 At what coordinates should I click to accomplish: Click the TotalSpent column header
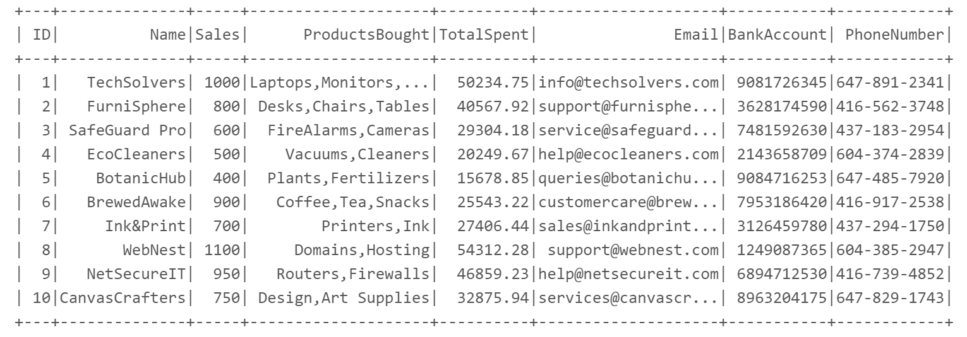(x=484, y=36)
